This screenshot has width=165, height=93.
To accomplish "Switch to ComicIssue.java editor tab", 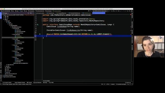I will click(87, 13).
